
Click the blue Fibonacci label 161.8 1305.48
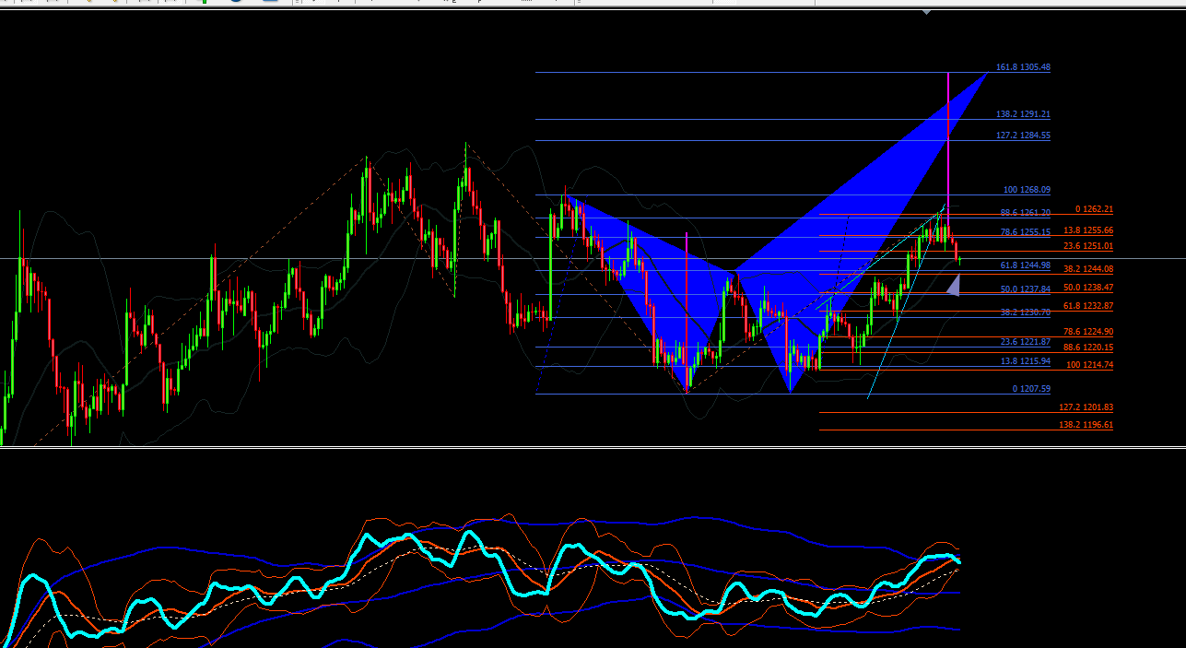click(x=1023, y=67)
